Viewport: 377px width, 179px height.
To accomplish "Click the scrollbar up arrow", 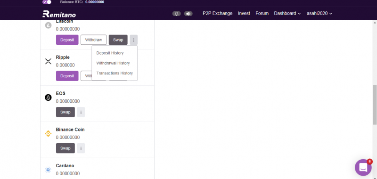I will (x=375, y=23).
